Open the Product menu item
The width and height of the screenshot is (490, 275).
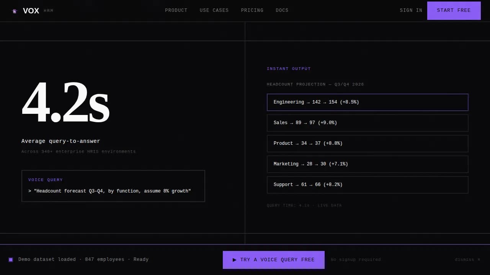click(x=176, y=10)
